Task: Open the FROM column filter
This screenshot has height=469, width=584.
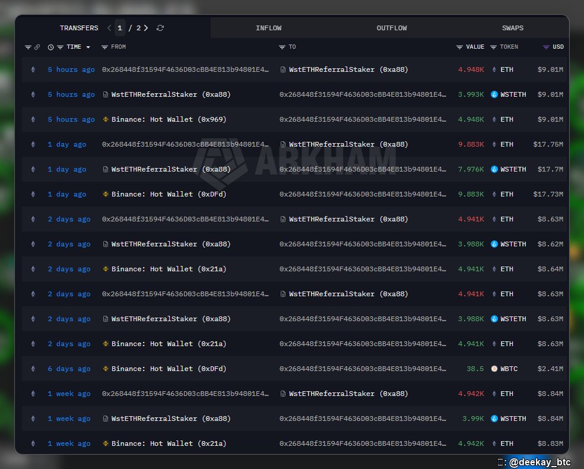Action: pos(104,47)
